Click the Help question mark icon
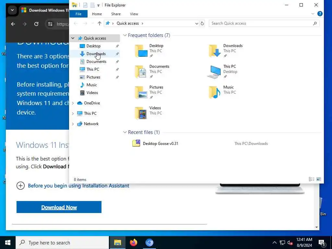 coord(320,14)
